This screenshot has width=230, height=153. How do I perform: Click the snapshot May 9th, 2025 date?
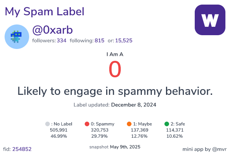tap(125, 147)
